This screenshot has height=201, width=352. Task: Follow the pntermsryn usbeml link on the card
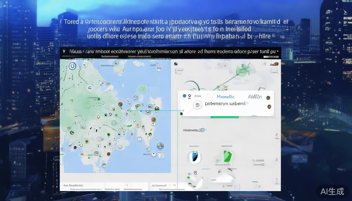[x=226, y=103]
